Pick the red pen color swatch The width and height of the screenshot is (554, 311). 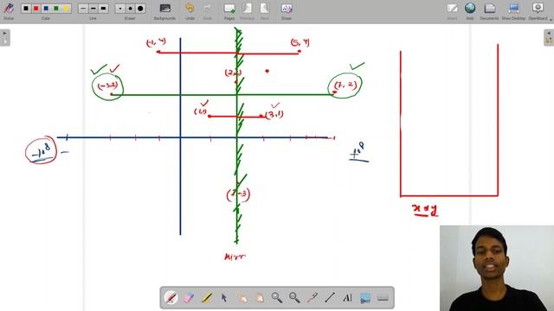click(36, 8)
